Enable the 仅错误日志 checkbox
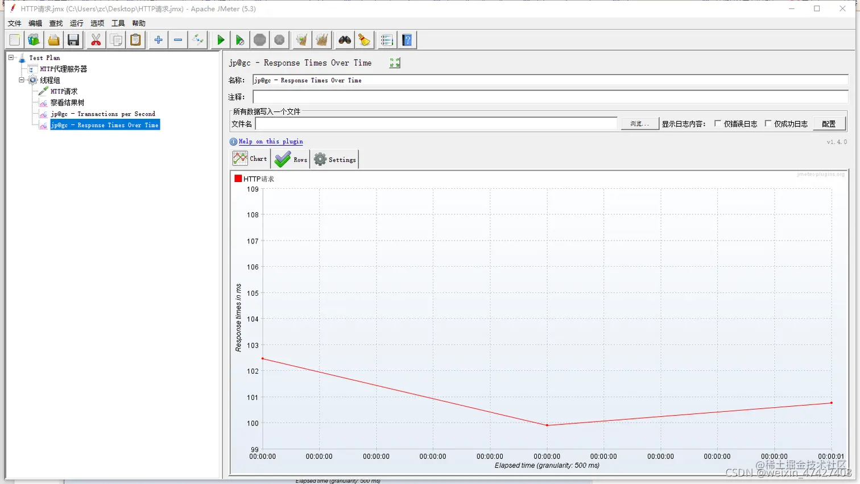The image size is (860, 484). point(718,123)
